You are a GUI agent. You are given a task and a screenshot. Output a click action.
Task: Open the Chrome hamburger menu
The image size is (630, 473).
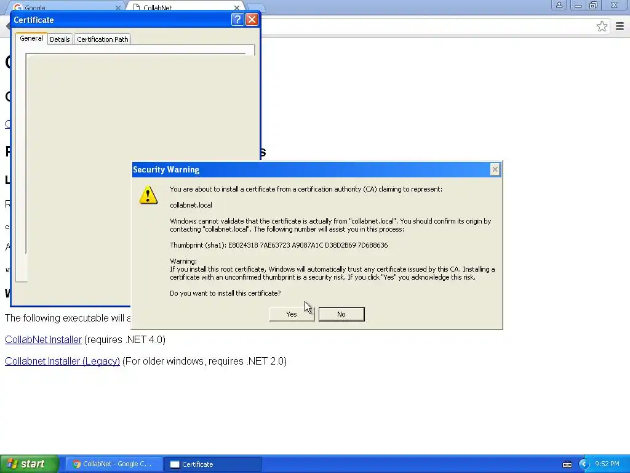tap(620, 26)
